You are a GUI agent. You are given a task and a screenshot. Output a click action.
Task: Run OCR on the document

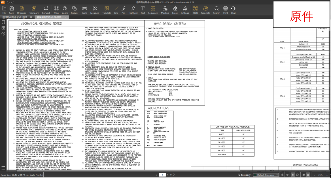[195, 10]
